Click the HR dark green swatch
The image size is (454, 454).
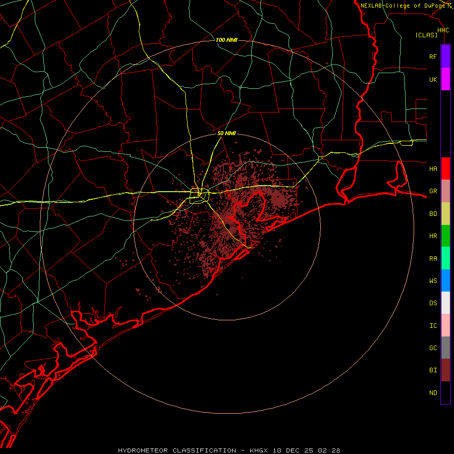click(x=445, y=236)
